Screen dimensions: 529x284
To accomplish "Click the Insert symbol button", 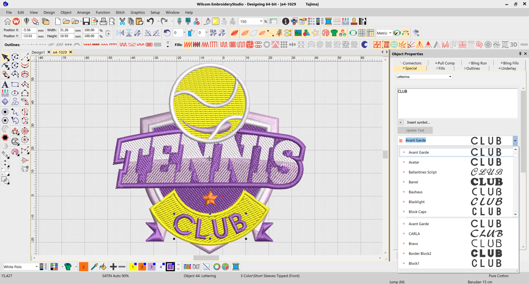I will tap(418, 123).
